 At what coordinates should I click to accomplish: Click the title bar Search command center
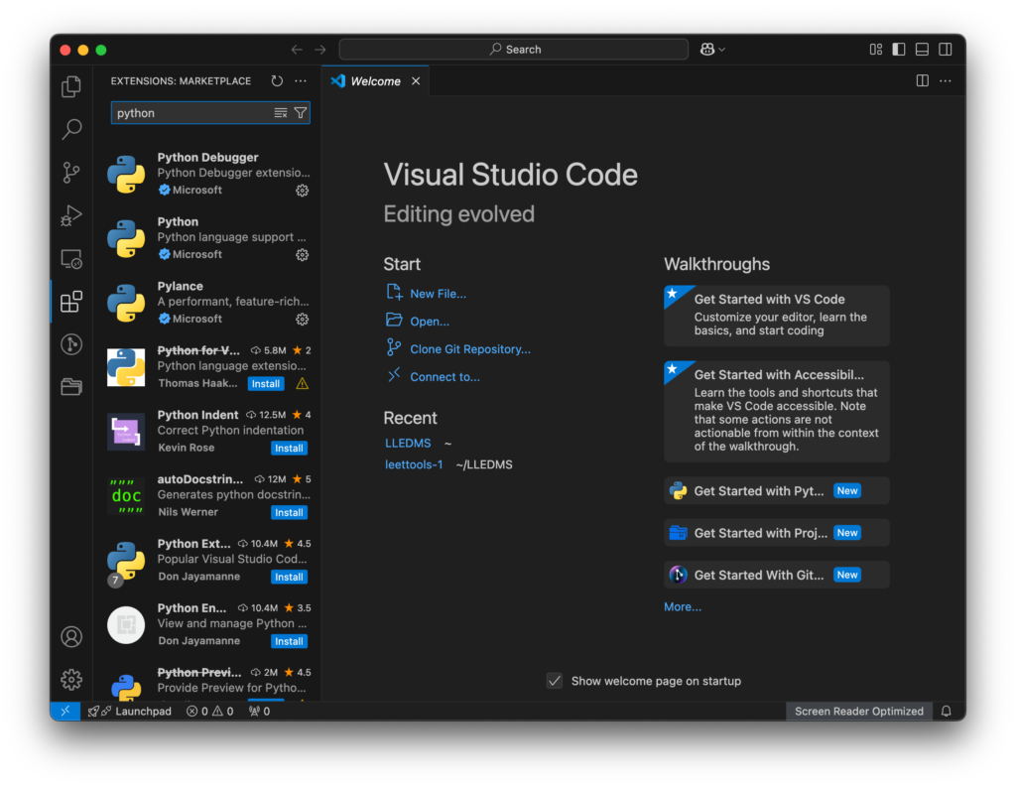click(x=513, y=50)
